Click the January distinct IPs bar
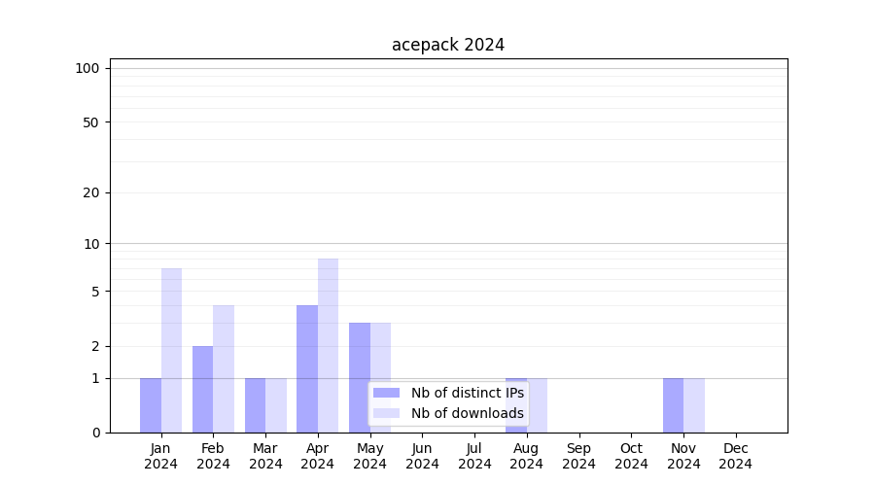This screenshot has height=486, width=875. point(151,405)
